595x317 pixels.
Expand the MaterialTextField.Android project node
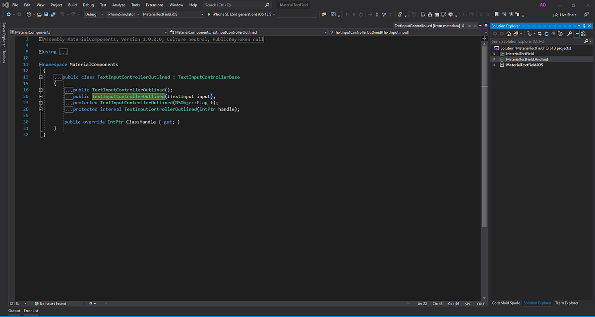click(494, 59)
